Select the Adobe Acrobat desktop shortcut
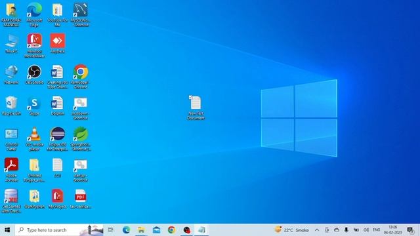This screenshot has width=420, height=236. (11, 170)
